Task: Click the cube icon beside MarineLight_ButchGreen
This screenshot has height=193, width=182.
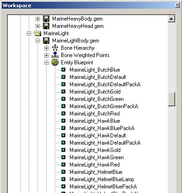Action: (64, 99)
